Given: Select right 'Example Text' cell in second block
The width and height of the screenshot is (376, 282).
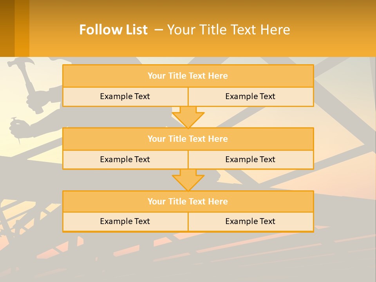Looking at the screenshot, I should [251, 160].
